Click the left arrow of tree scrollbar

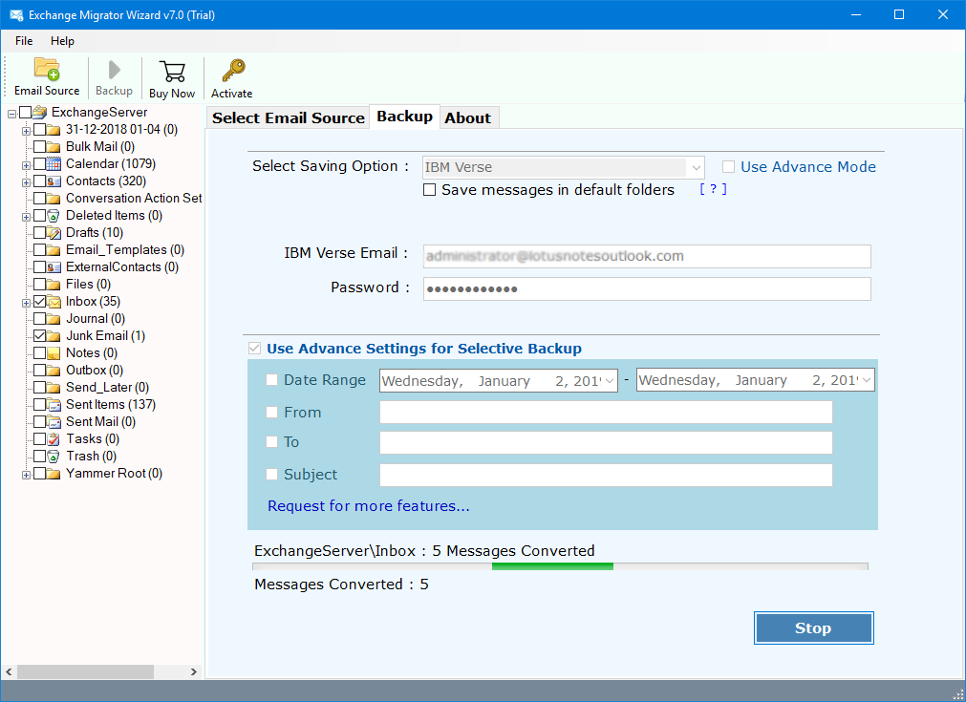pyautogui.click(x=9, y=671)
